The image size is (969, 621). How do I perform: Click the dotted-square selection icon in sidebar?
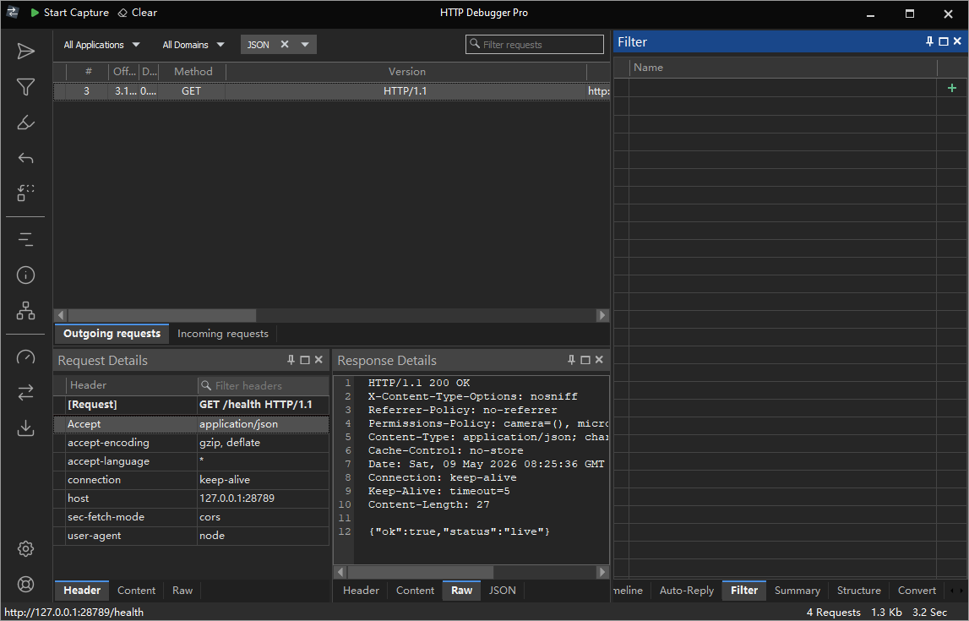25,193
